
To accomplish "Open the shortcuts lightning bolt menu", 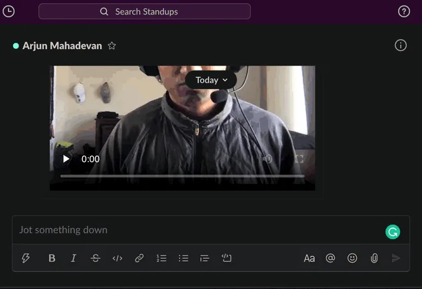I will 26,258.
